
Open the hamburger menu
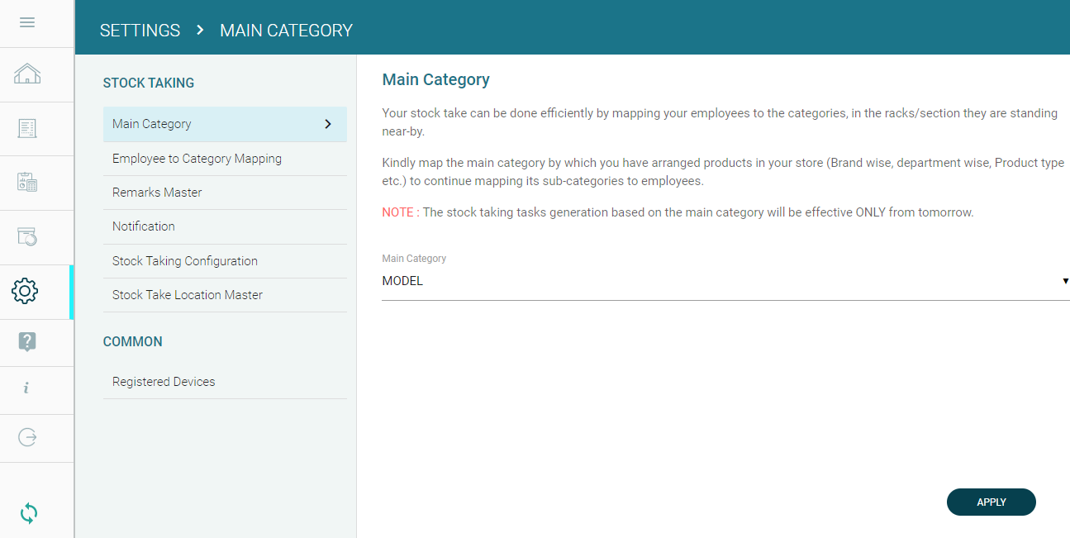(x=27, y=22)
